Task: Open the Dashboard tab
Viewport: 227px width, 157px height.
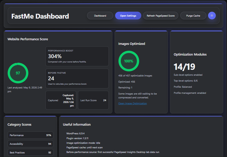Action: pos(100,16)
